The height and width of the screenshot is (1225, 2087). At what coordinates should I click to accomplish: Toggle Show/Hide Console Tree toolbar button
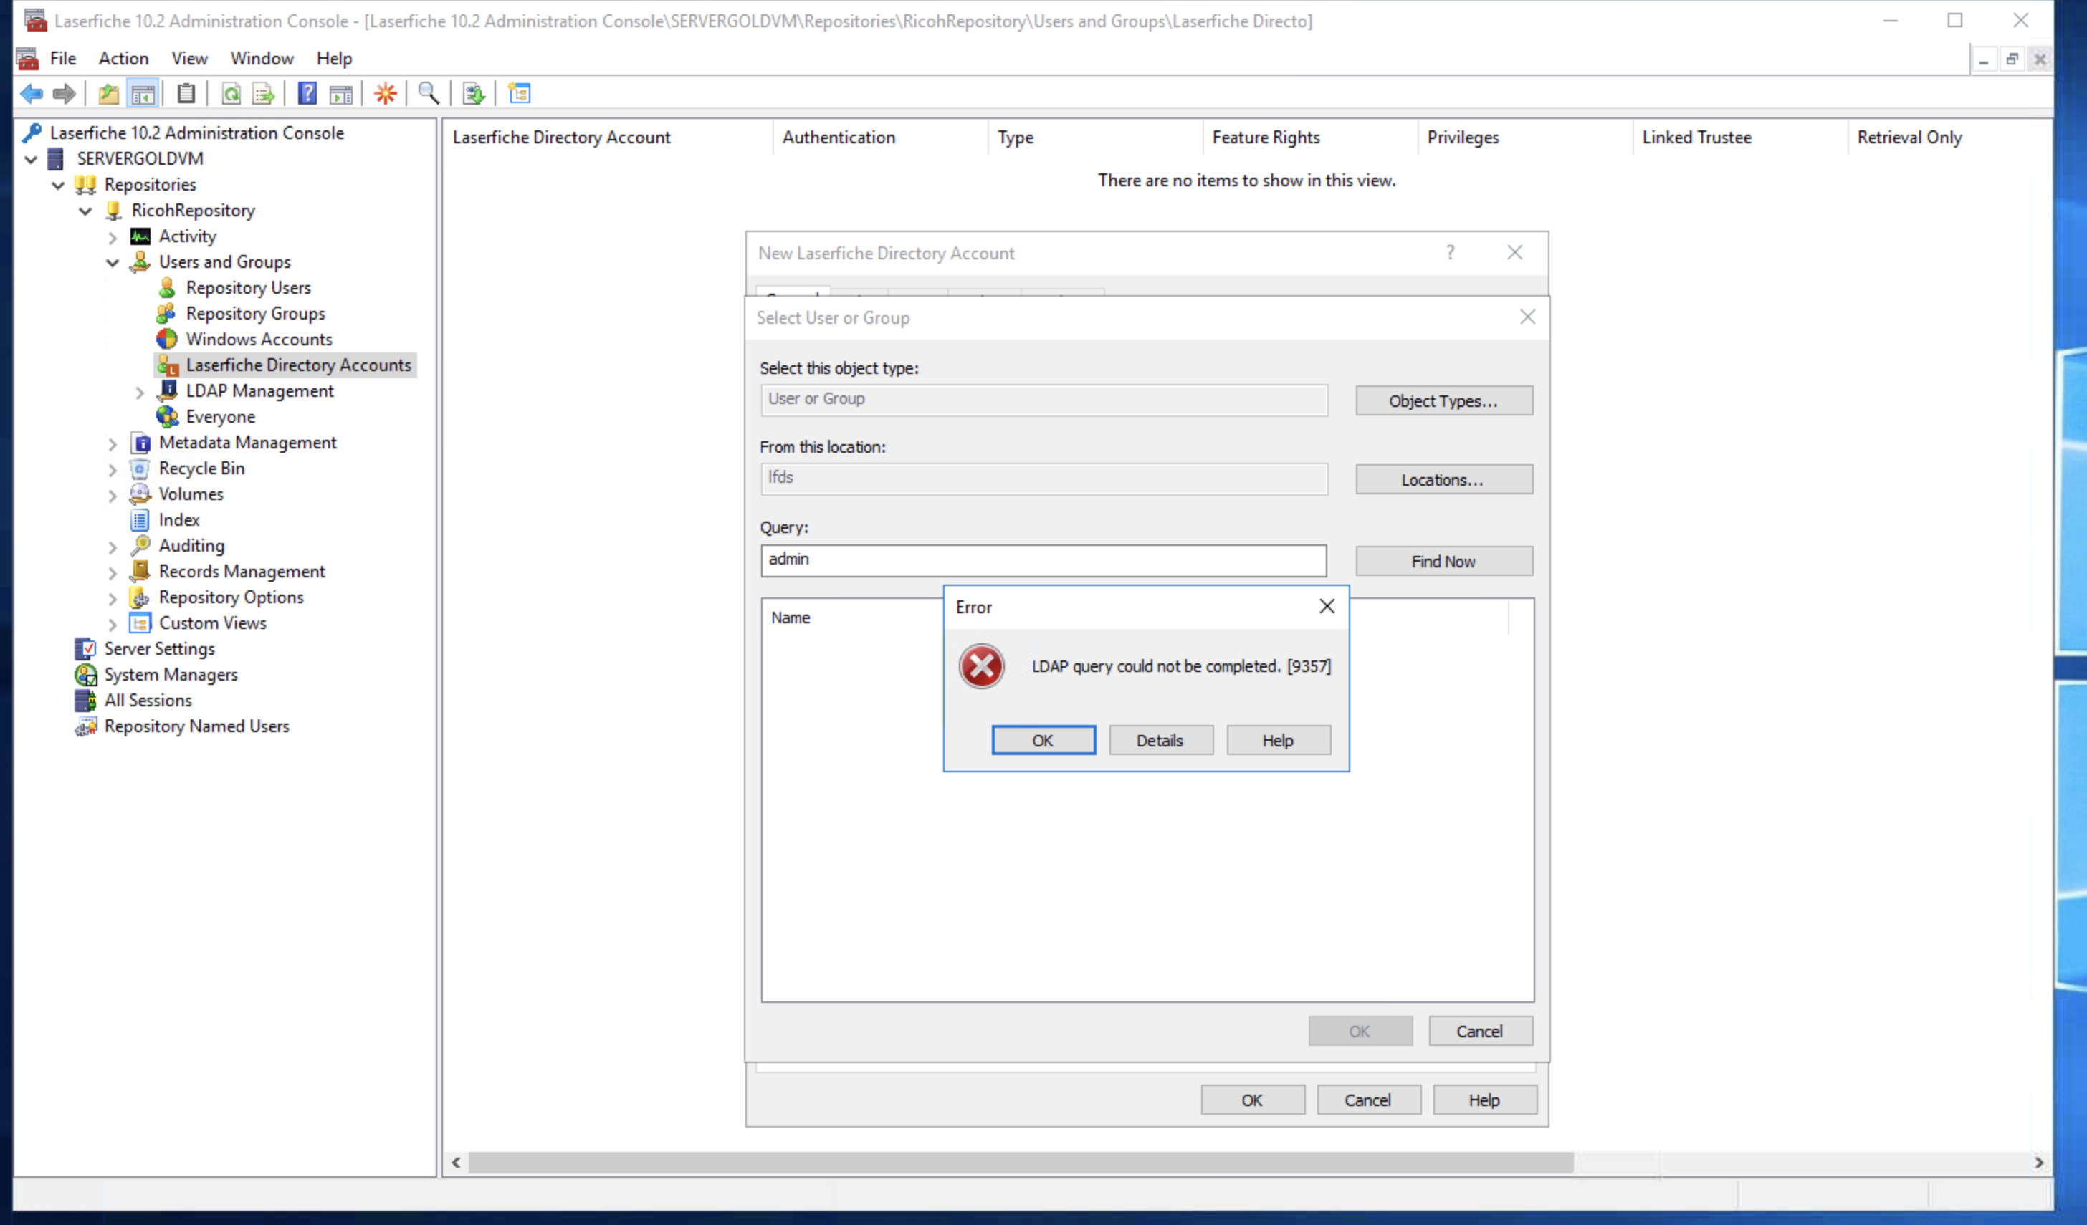pyautogui.click(x=143, y=94)
